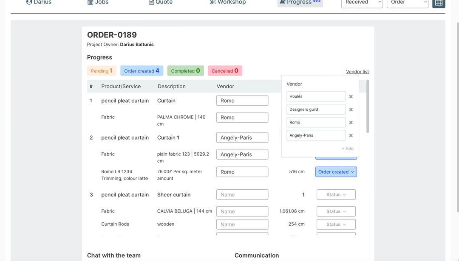Image resolution: width=459 pixels, height=261 pixels.
Task: Filter by Completed 0 badge
Action: [x=186, y=71]
